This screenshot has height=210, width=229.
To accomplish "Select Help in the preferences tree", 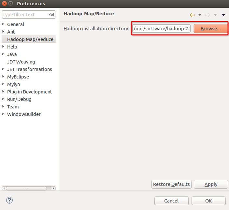I will pos(12,47).
